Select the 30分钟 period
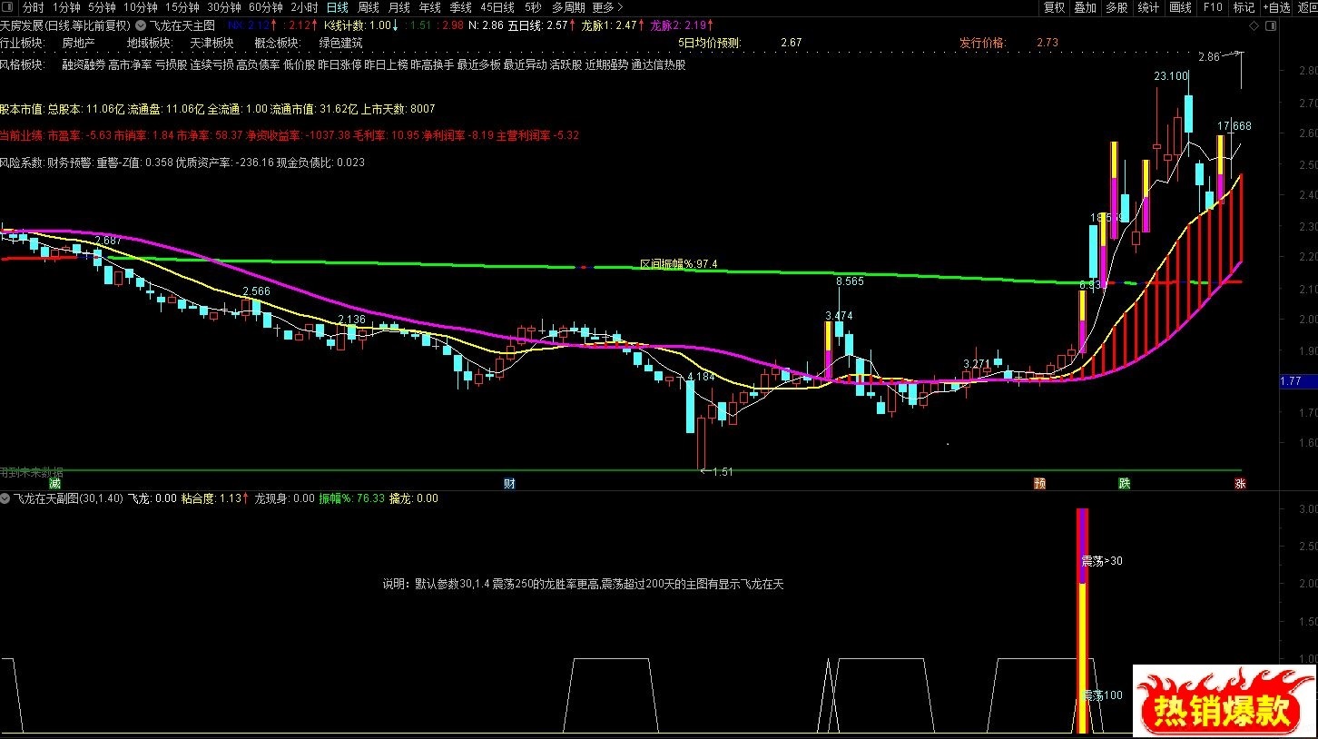The image size is (1318, 739). [224, 7]
